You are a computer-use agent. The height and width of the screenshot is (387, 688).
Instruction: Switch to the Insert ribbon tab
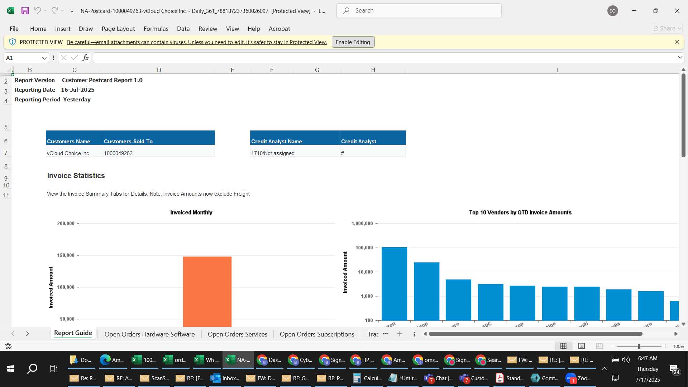pyautogui.click(x=63, y=29)
